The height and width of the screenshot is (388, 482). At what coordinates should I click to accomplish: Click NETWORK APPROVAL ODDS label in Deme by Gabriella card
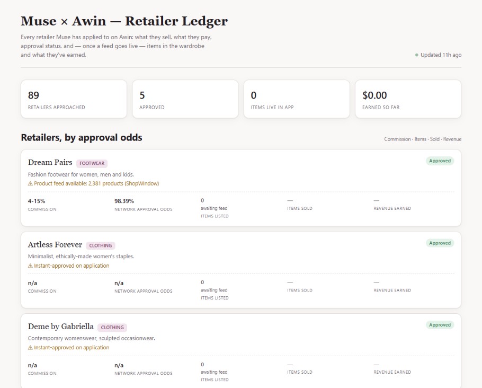(143, 374)
